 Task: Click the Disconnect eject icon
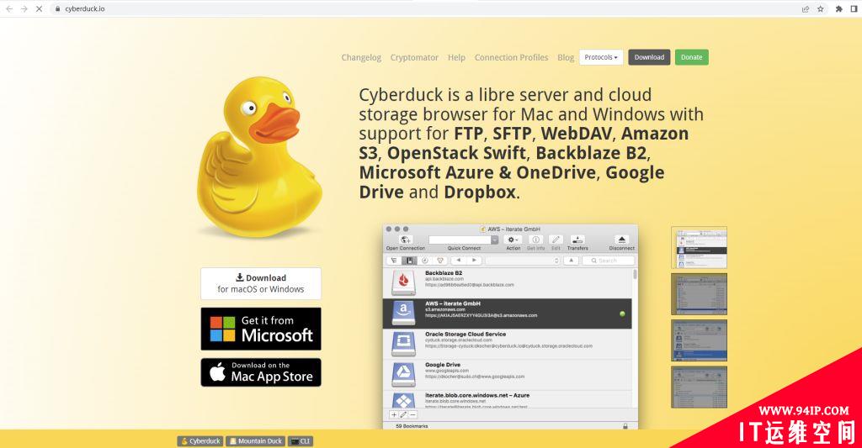click(x=622, y=240)
